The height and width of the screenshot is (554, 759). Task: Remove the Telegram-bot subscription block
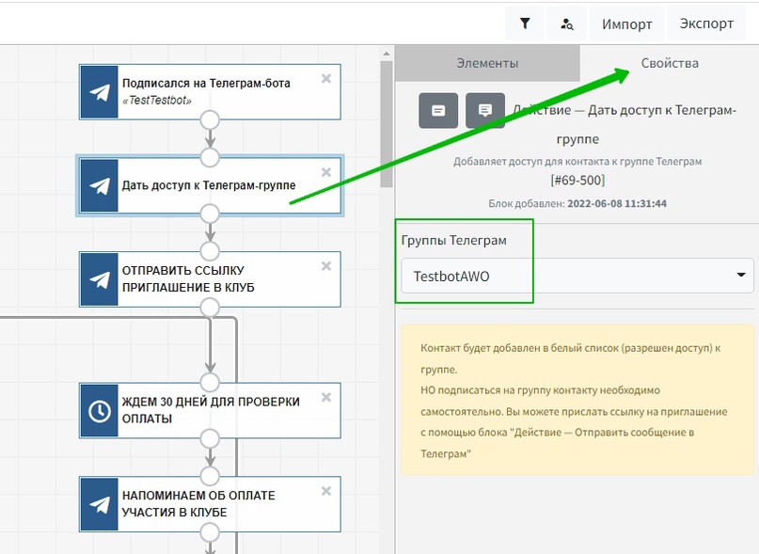325,79
